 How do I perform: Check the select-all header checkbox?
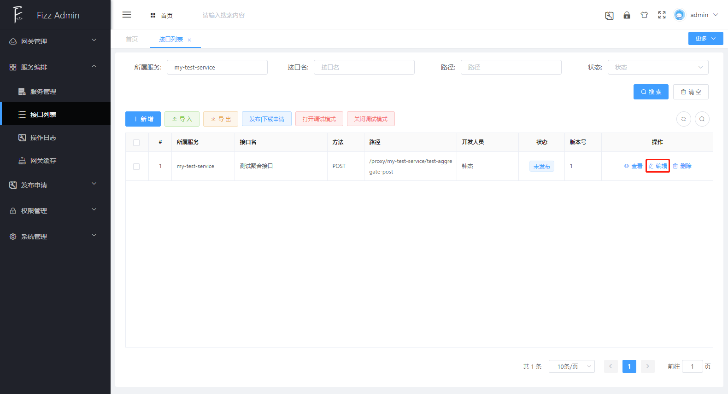point(136,143)
